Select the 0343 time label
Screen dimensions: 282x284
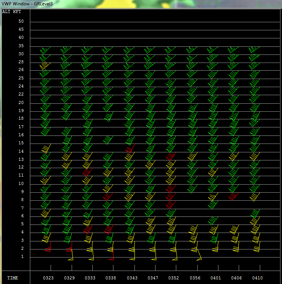[x=132, y=278]
